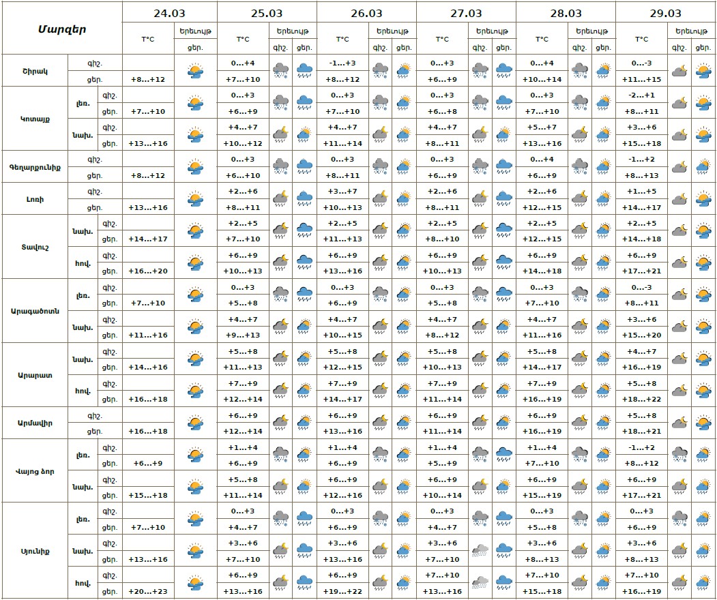Viewport: 717px width, 600px height.
Task: Click the +18...+22 temperature cell
Action: coord(641,400)
